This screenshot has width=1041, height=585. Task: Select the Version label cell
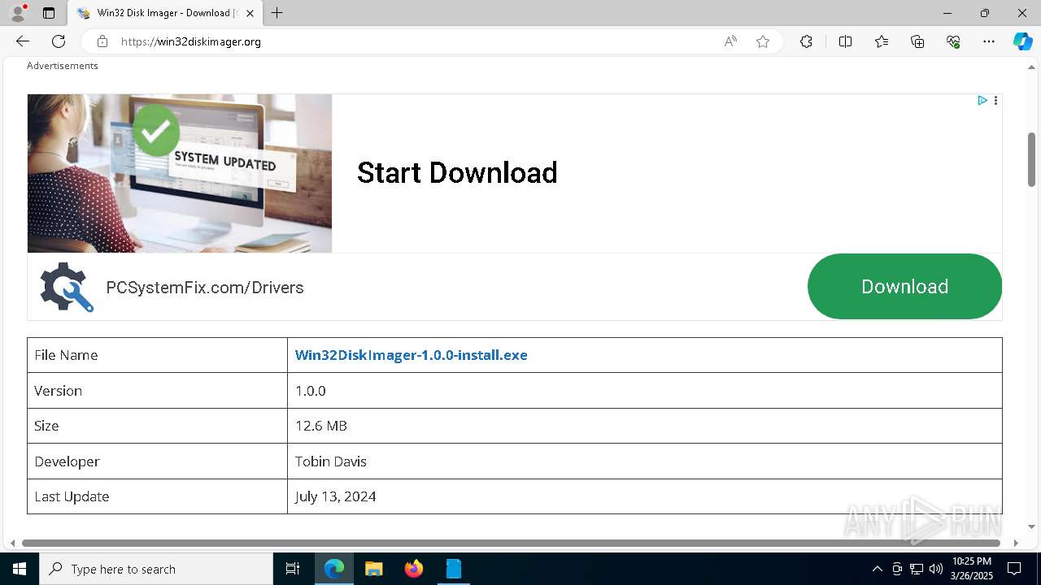point(157,391)
